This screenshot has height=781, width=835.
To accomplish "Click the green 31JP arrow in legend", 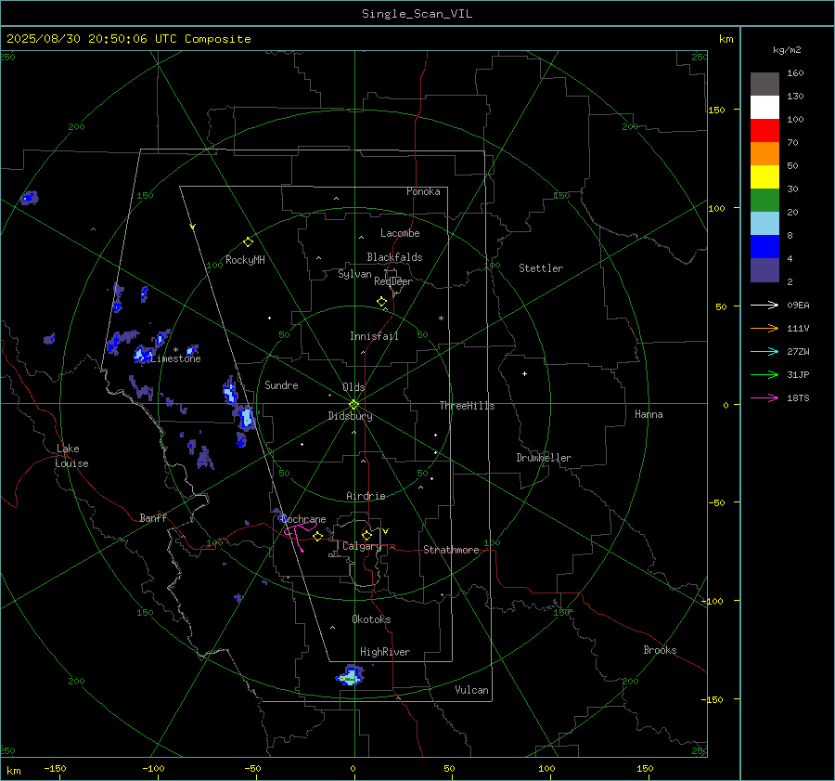I will (764, 375).
